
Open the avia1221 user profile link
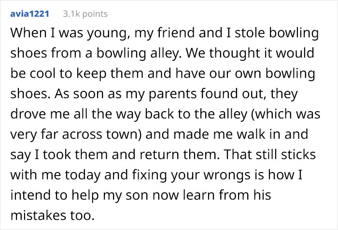[30, 14]
